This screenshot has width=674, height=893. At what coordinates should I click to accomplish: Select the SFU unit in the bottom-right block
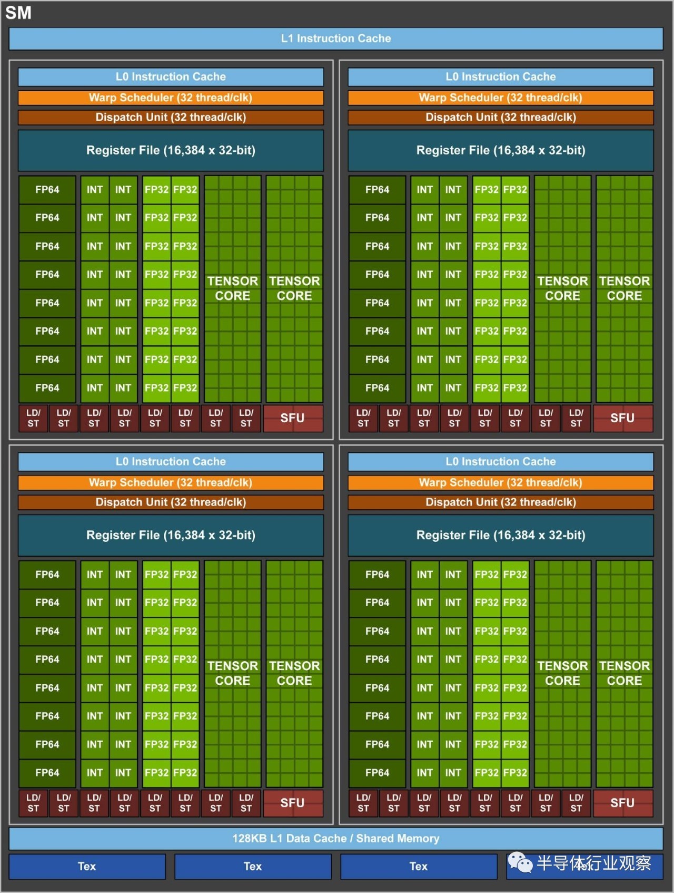pyautogui.click(x=623, y=803)
